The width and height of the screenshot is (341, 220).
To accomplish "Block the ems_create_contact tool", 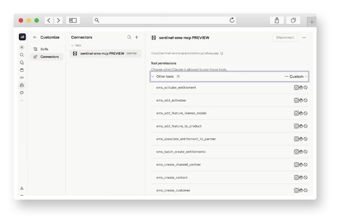I will pyautogui.click(x=306, y=178).
